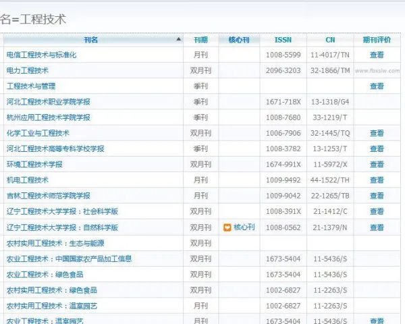
Task: Open journal 机电工程技术
Action: (x=28, y=180)
